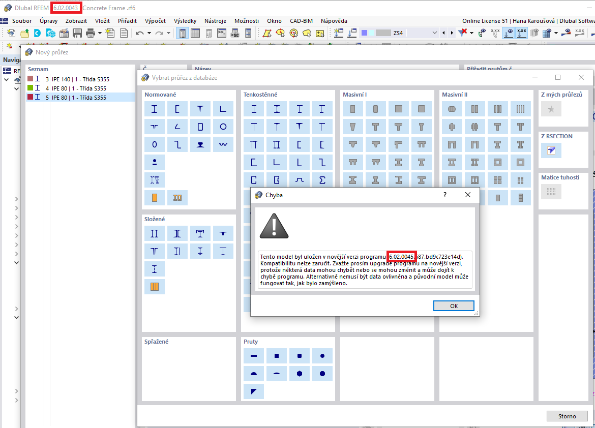
Task: Open the Soubor menu
Action: [22, 21]
